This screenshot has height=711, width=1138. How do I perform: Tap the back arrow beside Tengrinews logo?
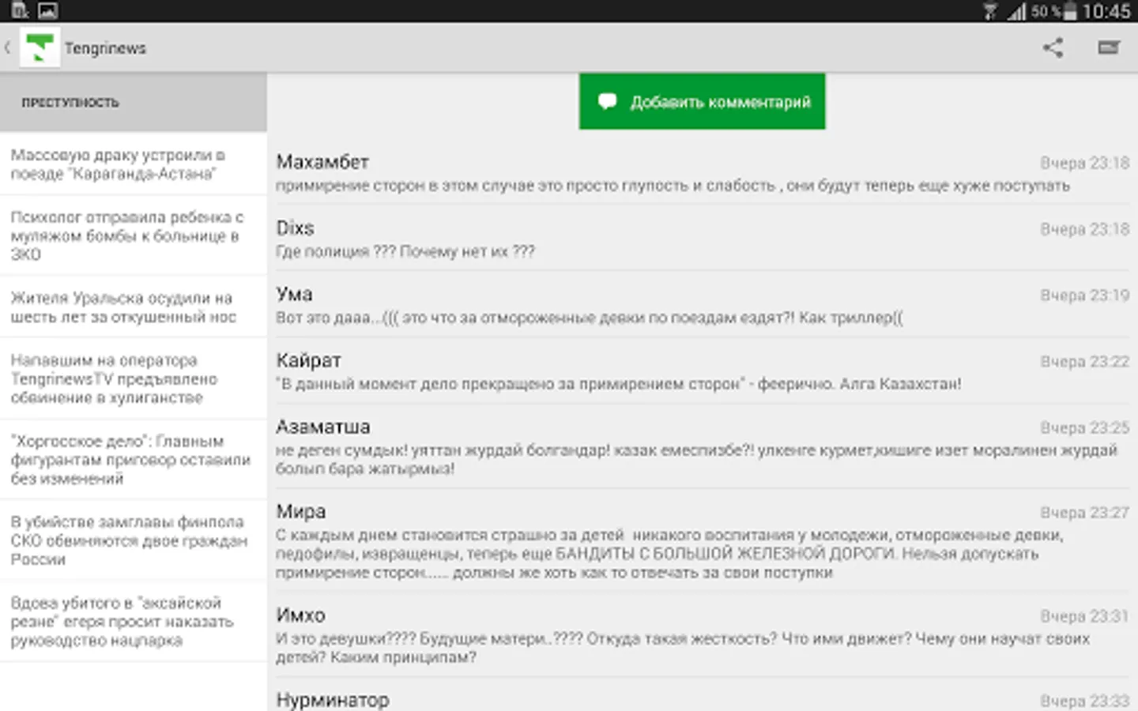pos(7,48)
